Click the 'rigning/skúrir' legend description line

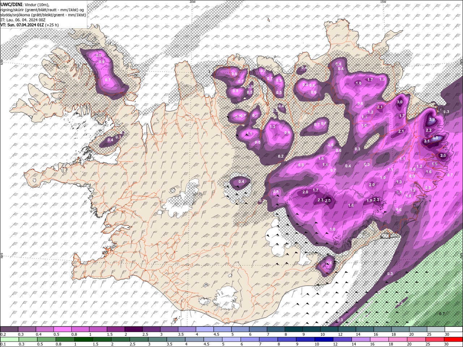coord(42,10)
